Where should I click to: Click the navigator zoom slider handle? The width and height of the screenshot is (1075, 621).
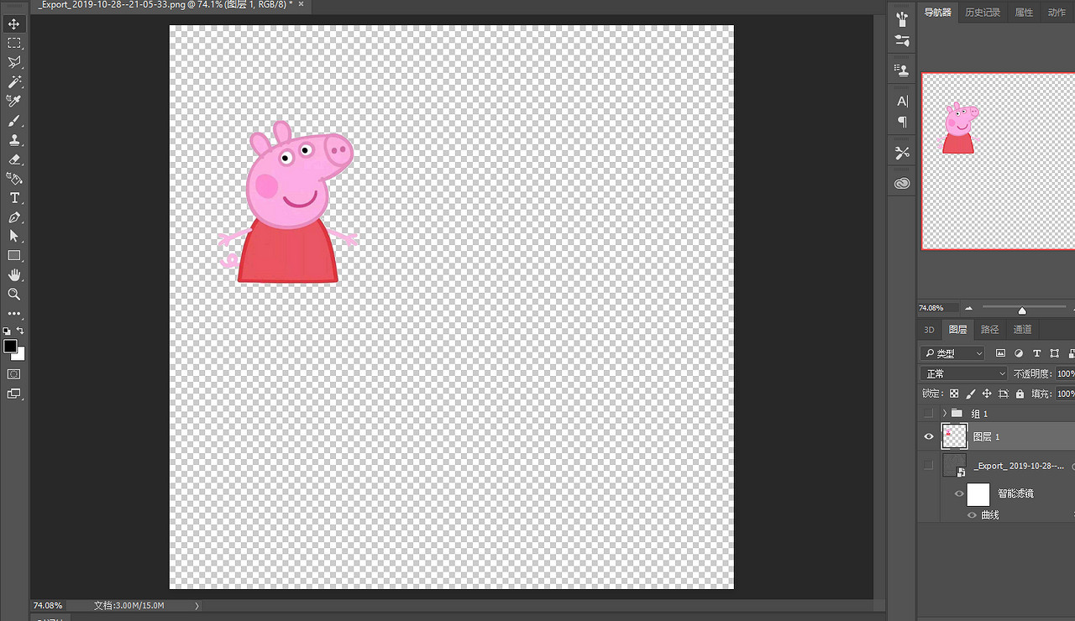point(1022,310)
